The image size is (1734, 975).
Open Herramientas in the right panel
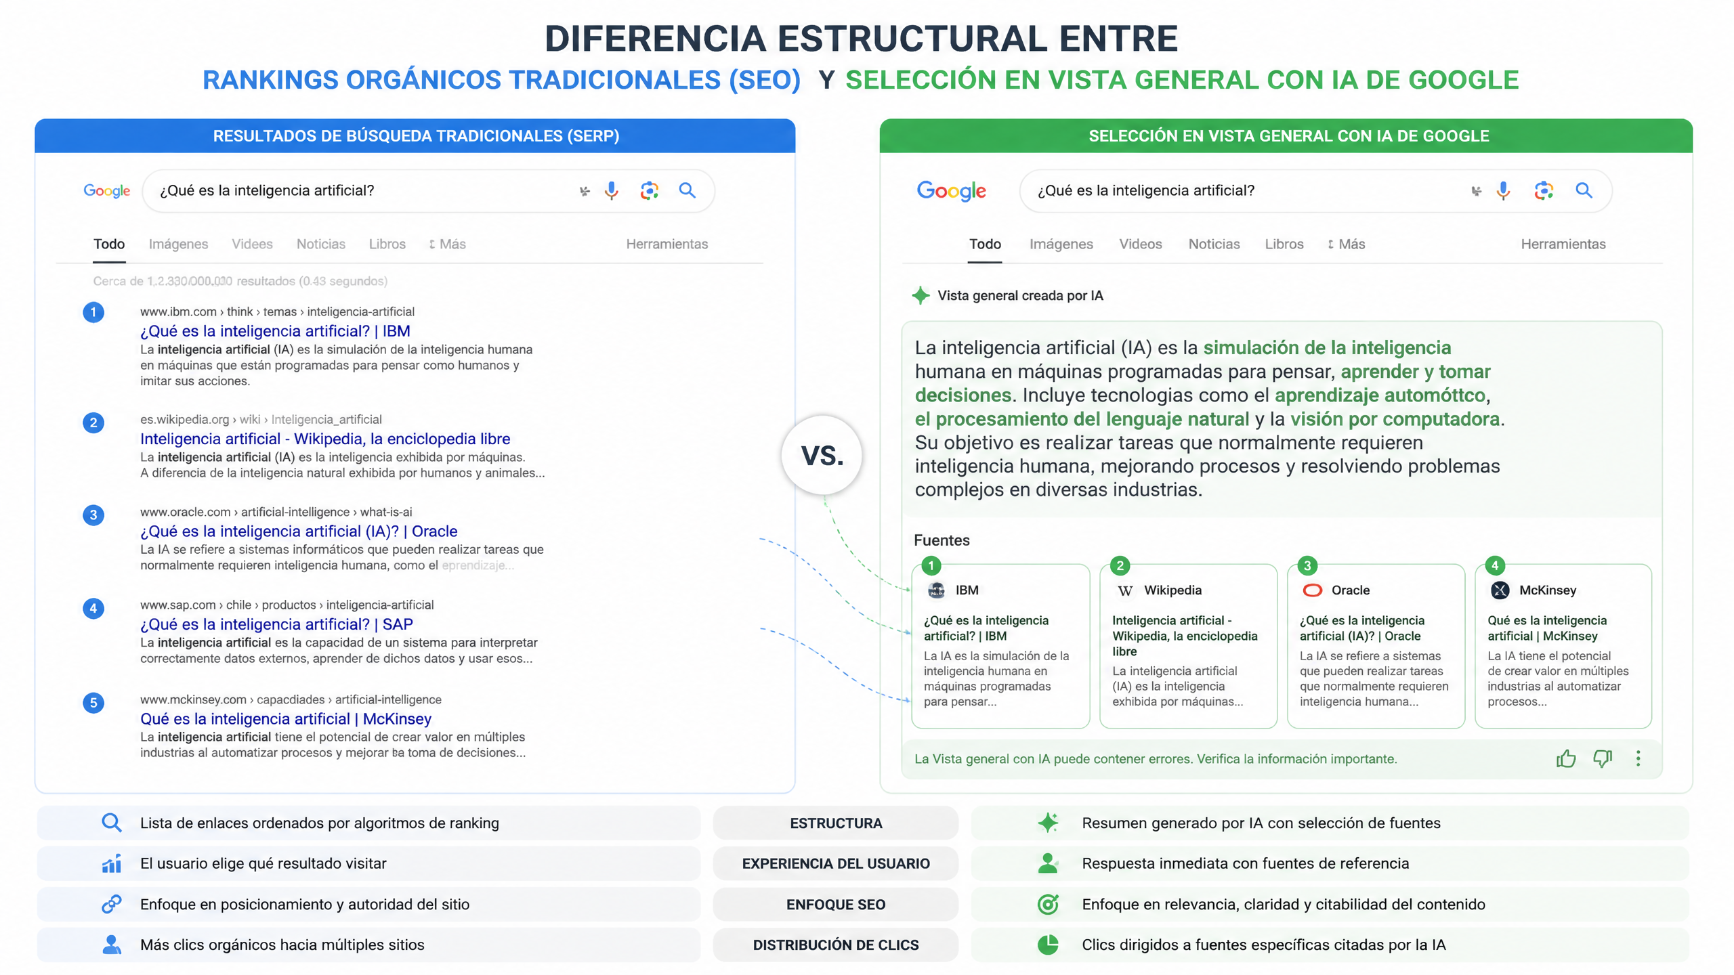click(1563, 244)
